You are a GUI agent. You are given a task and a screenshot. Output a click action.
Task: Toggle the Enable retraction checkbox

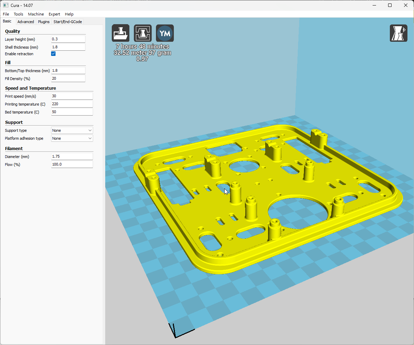tap(53, 54)
